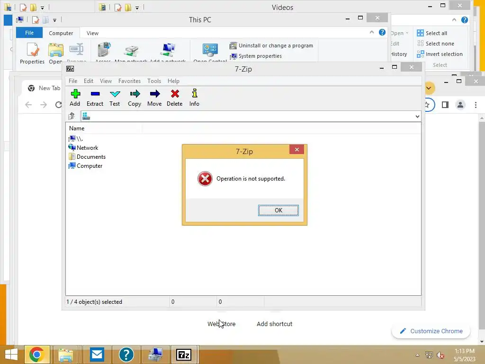485x364 pixels.
Task: Click the Windows Start button
Action: [11, 355]
